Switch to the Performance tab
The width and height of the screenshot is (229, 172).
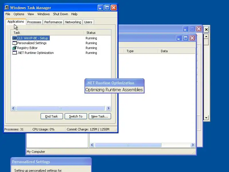point(53,22)
